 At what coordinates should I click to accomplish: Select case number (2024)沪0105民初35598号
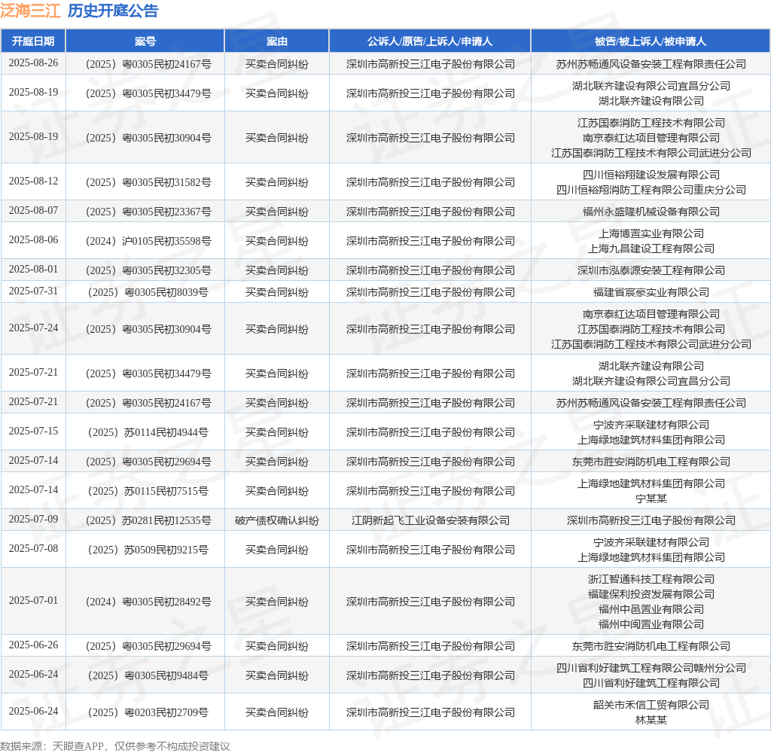coord(148,241)
